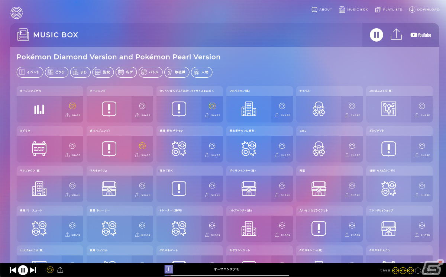Click the equalizer icon on オープニングデモ card
446x277 pixels.
(x=39, y=109)
